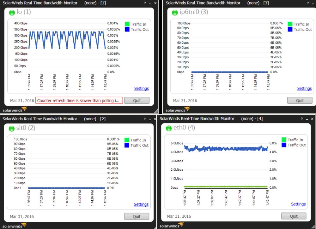Click the '100.0bps' top axis label in sit0 (2)
This screenshot has width=316, height=229.
pos(21,139)
